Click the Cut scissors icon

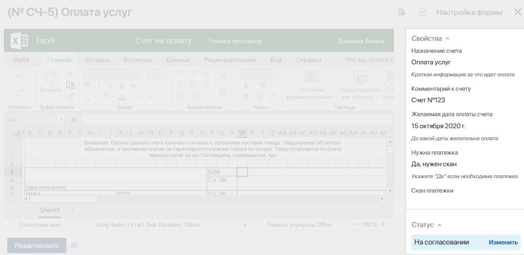click(70, 73)
